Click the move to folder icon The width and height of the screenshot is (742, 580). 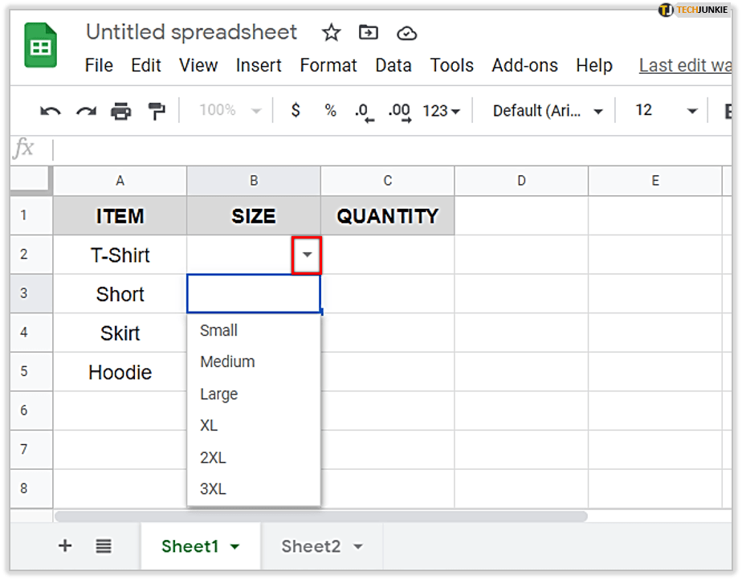[369, 33]
